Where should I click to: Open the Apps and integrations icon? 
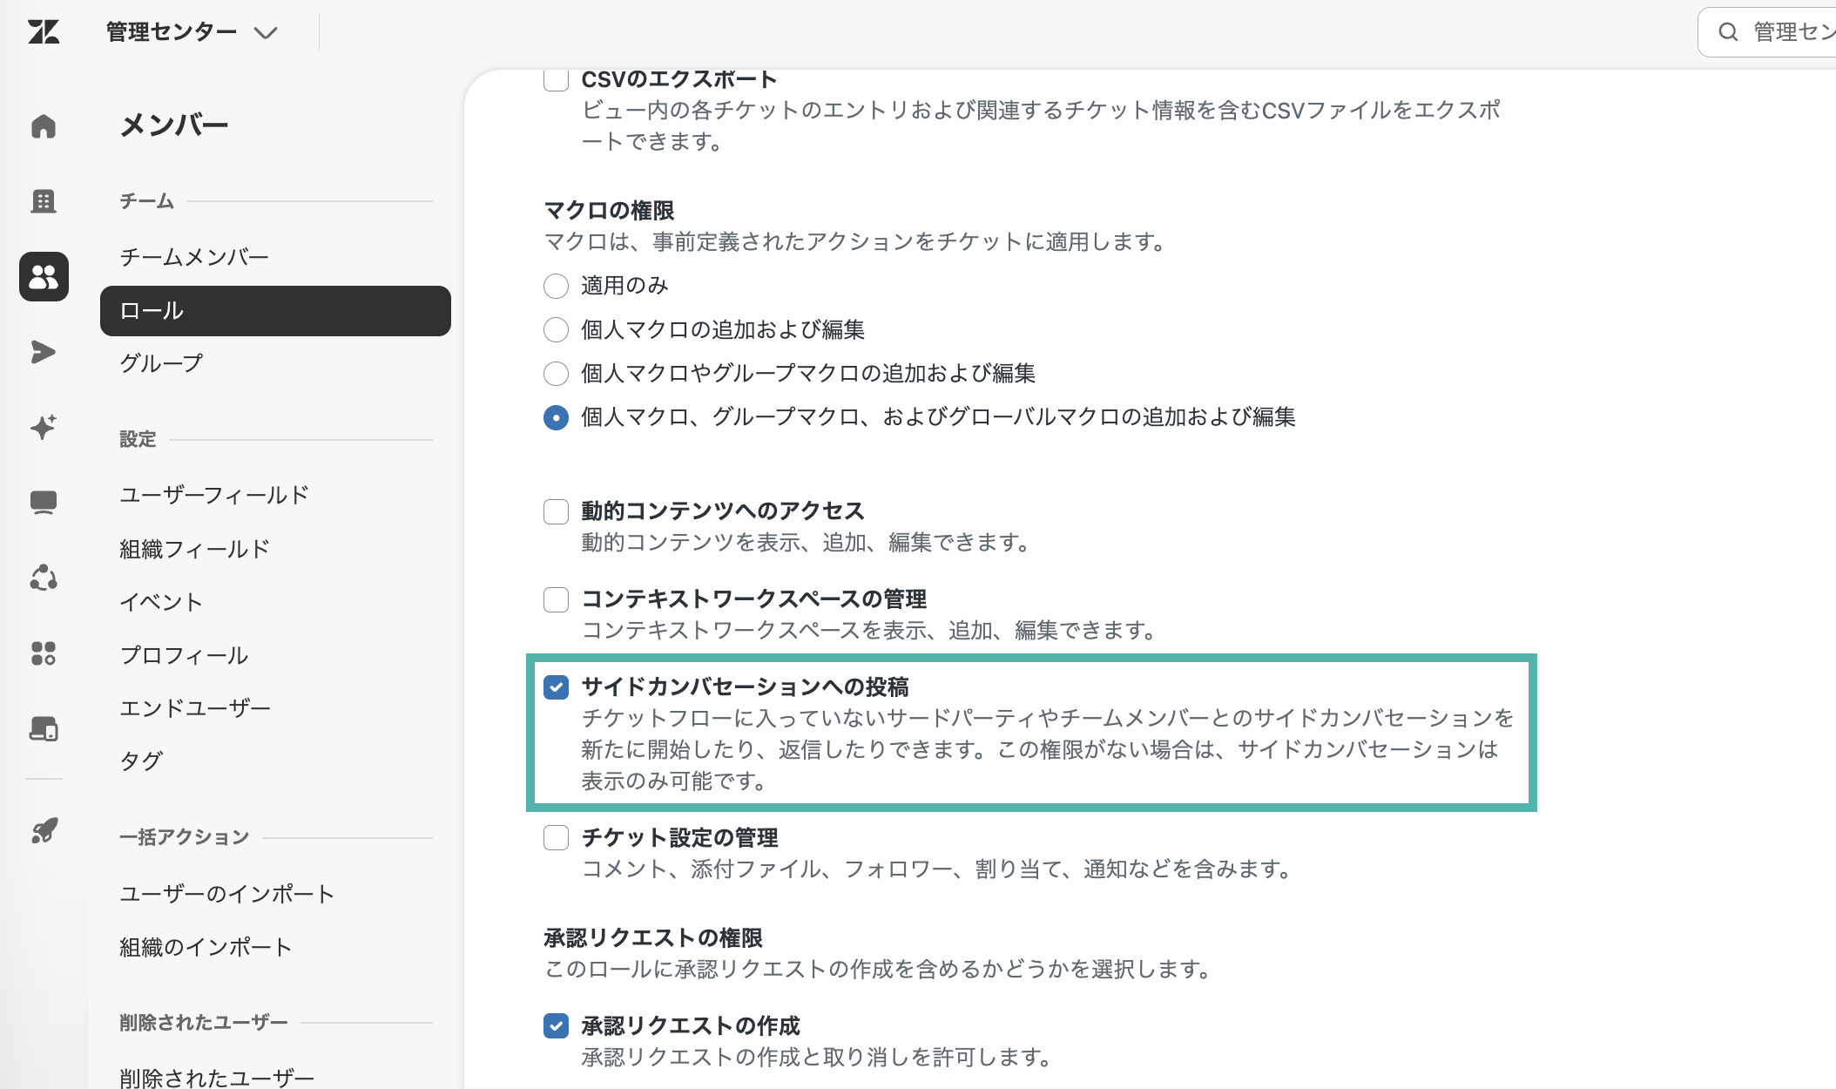click(44, 653)
